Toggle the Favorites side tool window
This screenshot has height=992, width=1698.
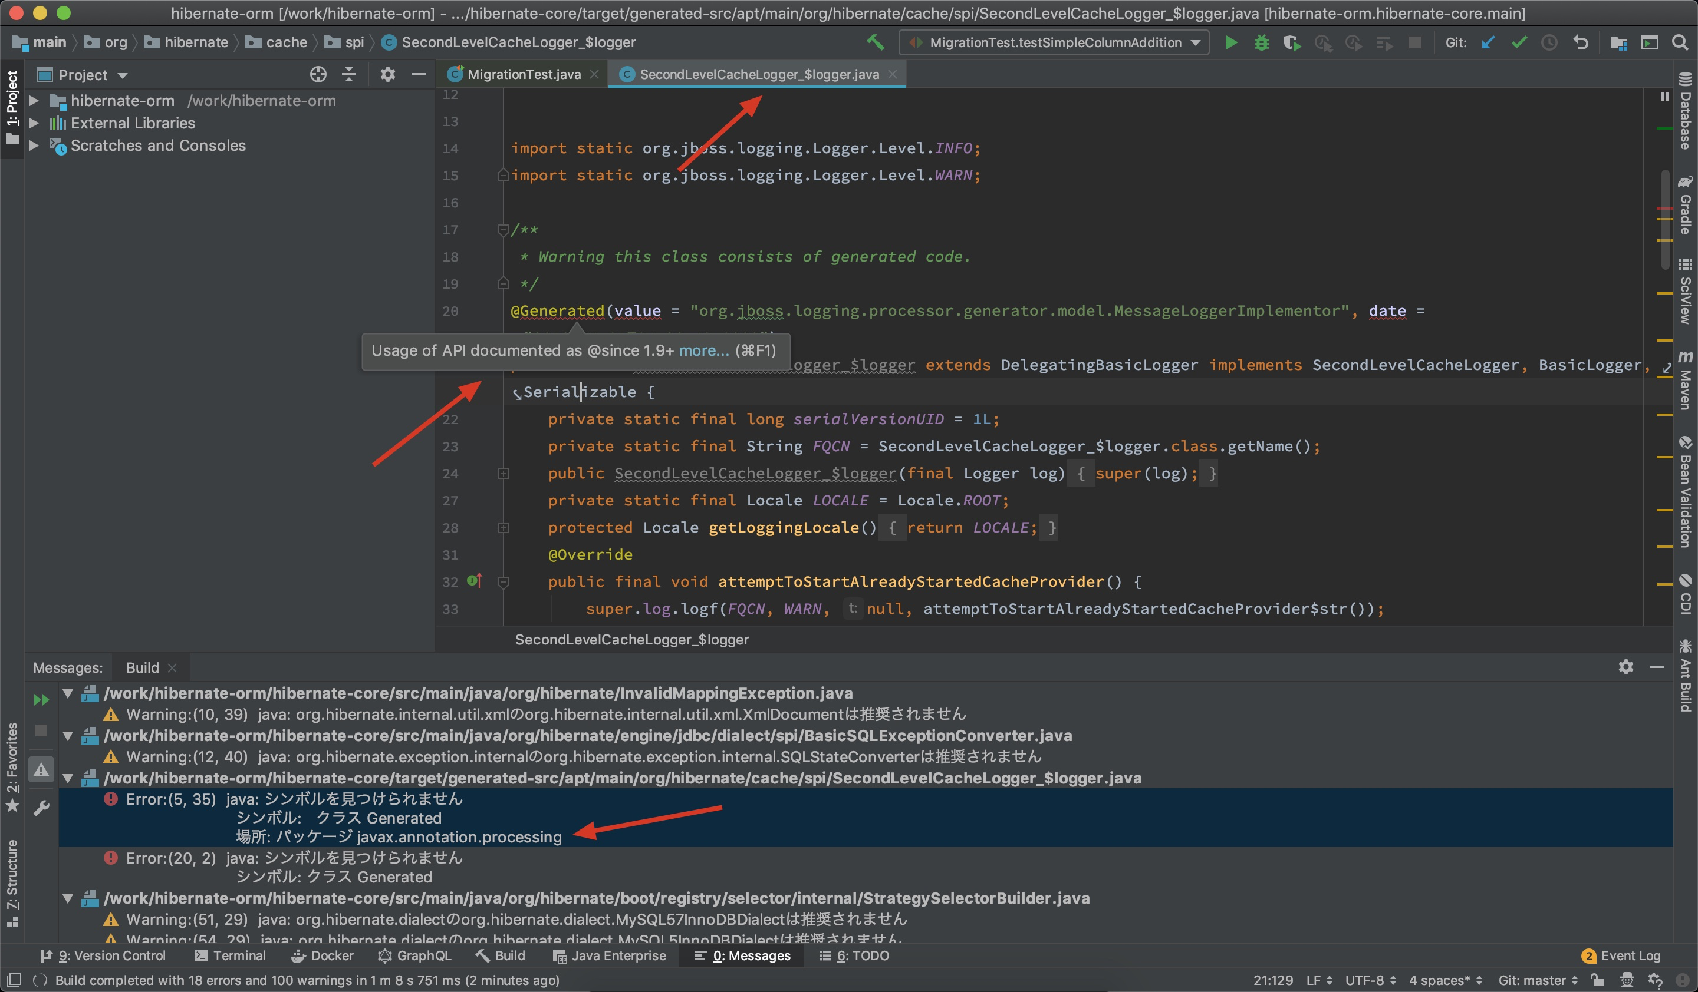(12, 766)
